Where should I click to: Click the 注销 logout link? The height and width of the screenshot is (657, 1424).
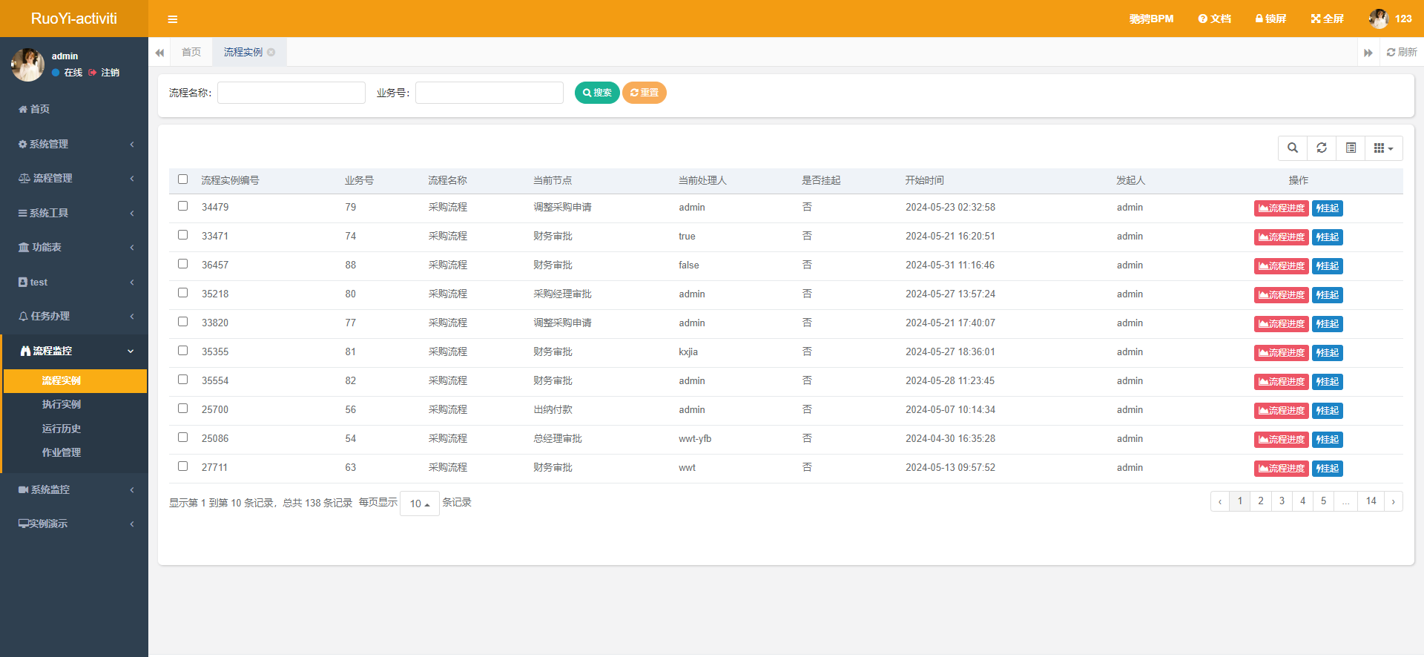coord(104,73)
